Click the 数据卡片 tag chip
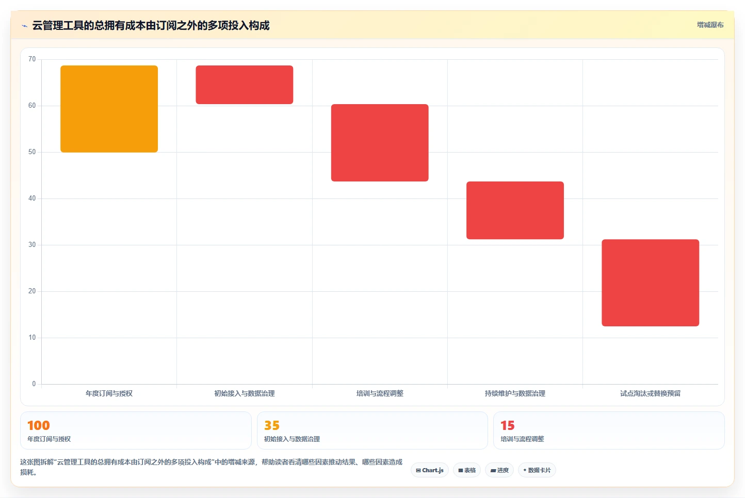The image size is (745, 498). [537, 470]
